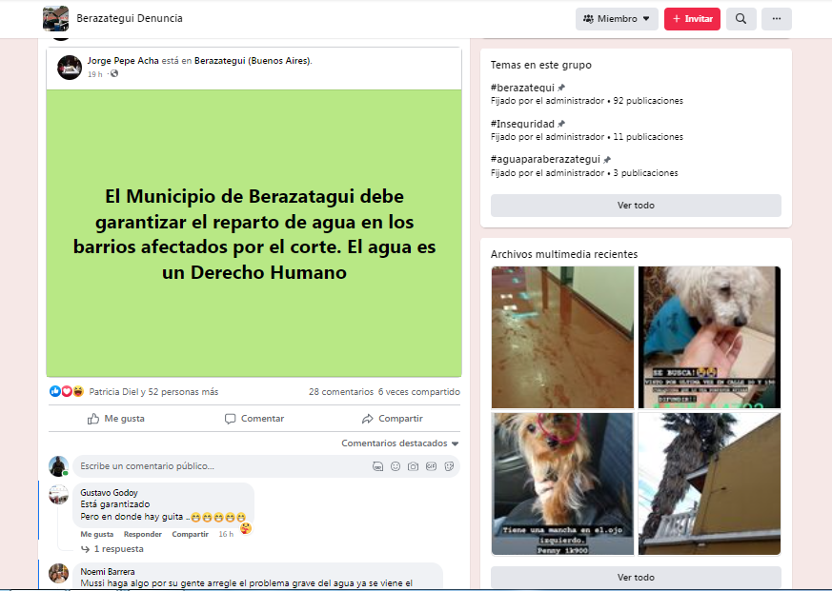The height and width of the screenshot is (591, 832).
Task: Add a sticker to the comment
Action: [x=448, y=466]
